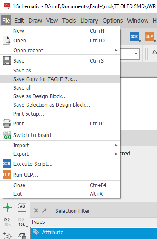Image resolution: width=157 pixels, height=239 pixels.
Task: Choose Run ULP... from File menu
Action: tap(60, 175)
